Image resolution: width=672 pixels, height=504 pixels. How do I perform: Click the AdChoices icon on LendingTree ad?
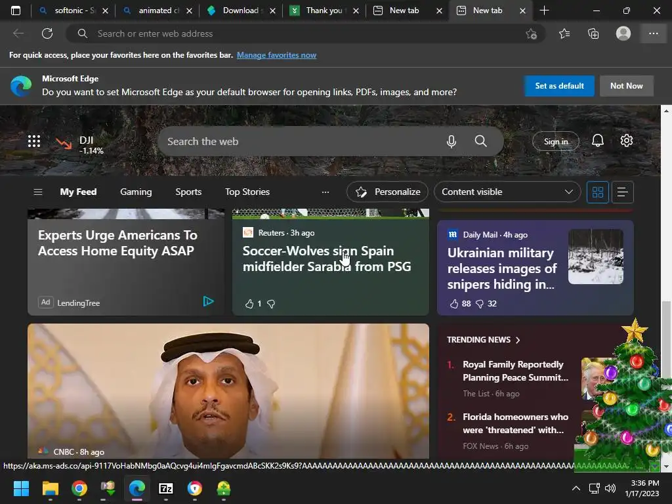208,301
